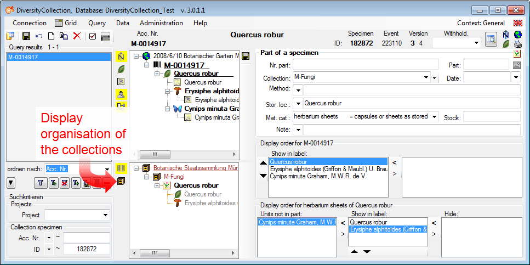
Task: Click the printer icon at top right
Action: 517,44
